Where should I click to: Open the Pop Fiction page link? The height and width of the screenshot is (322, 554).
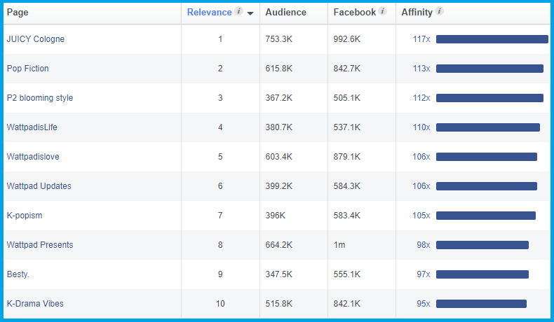pos(27,69)
